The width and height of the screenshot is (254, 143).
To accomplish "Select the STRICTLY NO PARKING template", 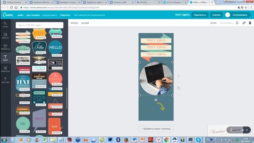I will (x=23, y=60).
